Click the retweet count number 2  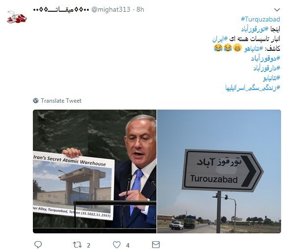pos(88,246)
